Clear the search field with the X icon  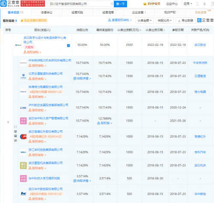(112, 4)
